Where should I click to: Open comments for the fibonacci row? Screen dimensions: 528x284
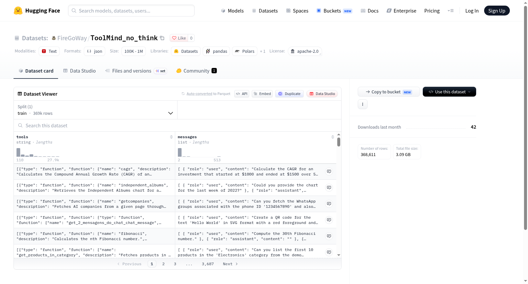[x=329, y=236]
